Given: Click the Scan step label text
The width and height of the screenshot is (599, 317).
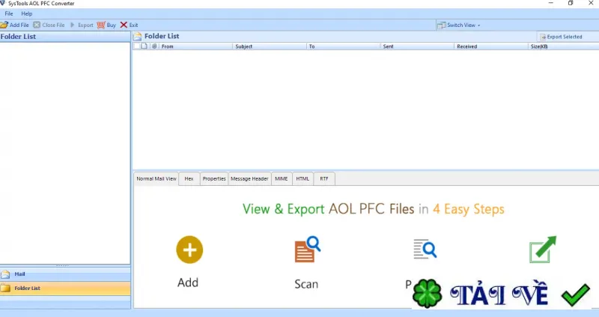Looking at the screenshot, I should pos(306,284).
